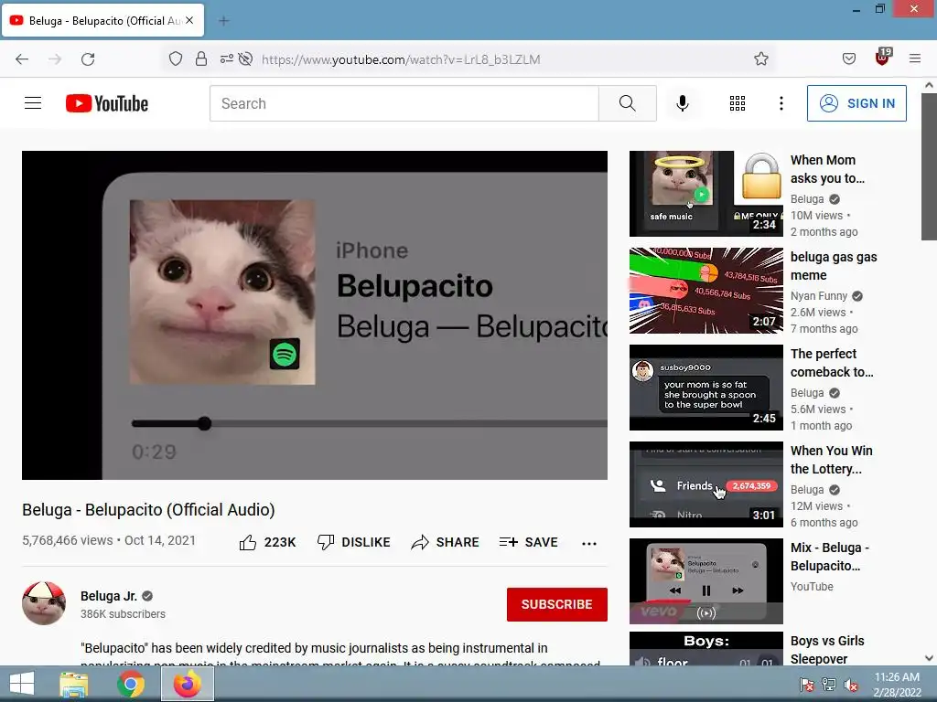Open File Explorer from the taskbar

point(74,684)
